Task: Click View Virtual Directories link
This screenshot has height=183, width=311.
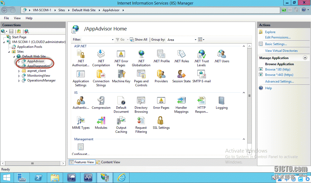Action: pyautogui.click(x=281, y=51)
